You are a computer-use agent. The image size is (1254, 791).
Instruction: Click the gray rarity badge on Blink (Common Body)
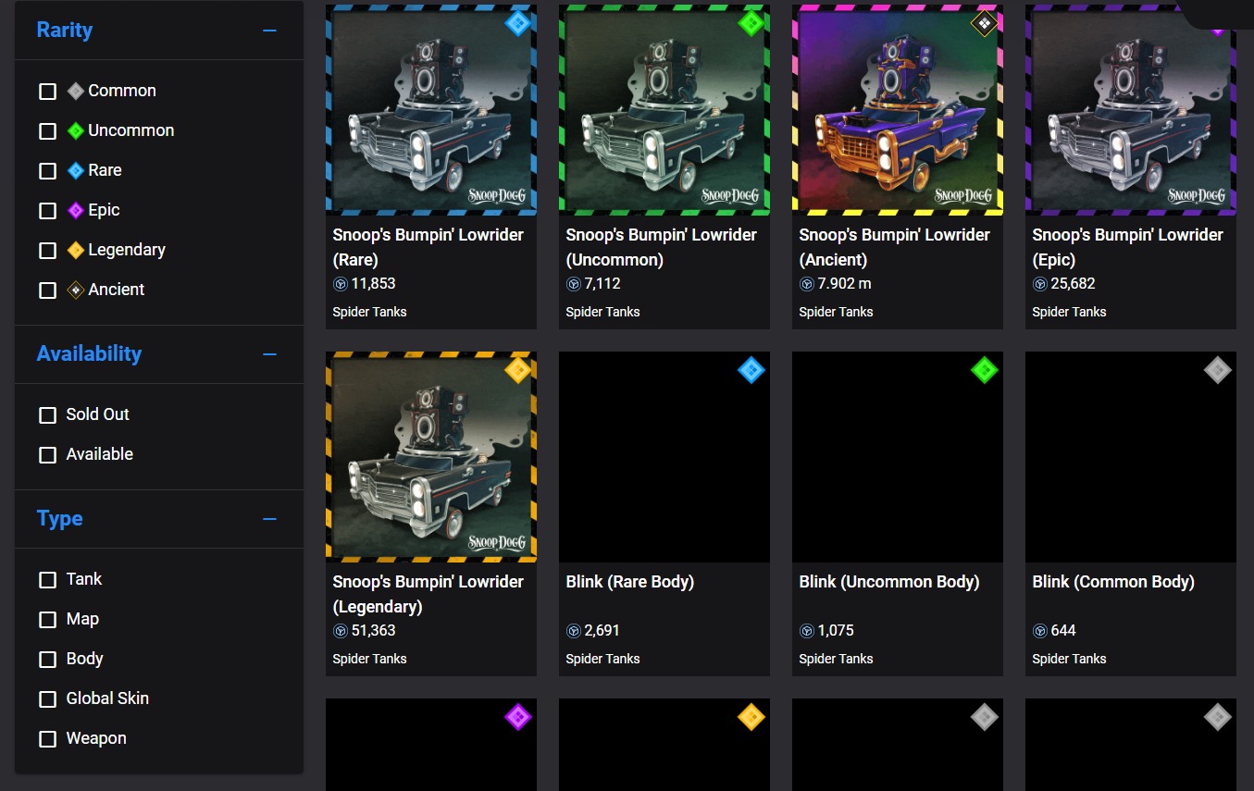(x=1217, y=370)
